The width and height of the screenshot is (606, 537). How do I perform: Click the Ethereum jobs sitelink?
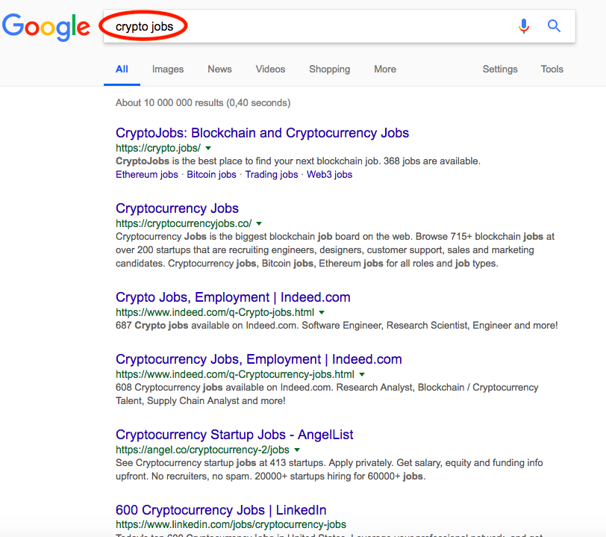click(146, 174)
